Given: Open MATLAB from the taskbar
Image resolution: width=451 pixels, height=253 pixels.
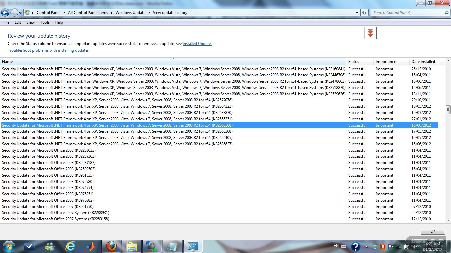Looking at the screenshot, I should [91, 246].
